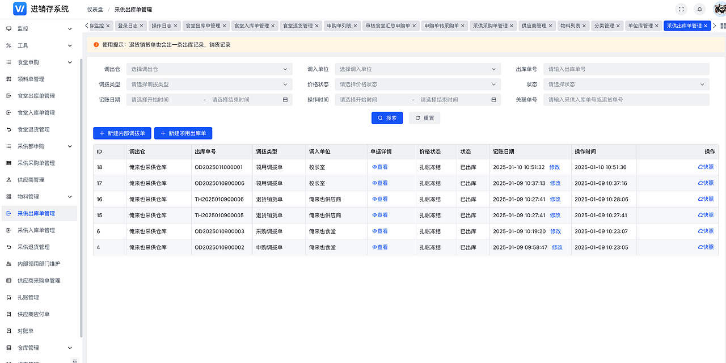Click 查看 link on record ID 18
Screen dimensions: 726x363
381,167
